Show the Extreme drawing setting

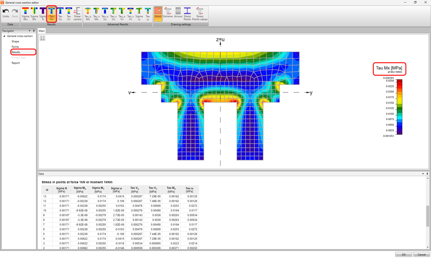(168, 15)
